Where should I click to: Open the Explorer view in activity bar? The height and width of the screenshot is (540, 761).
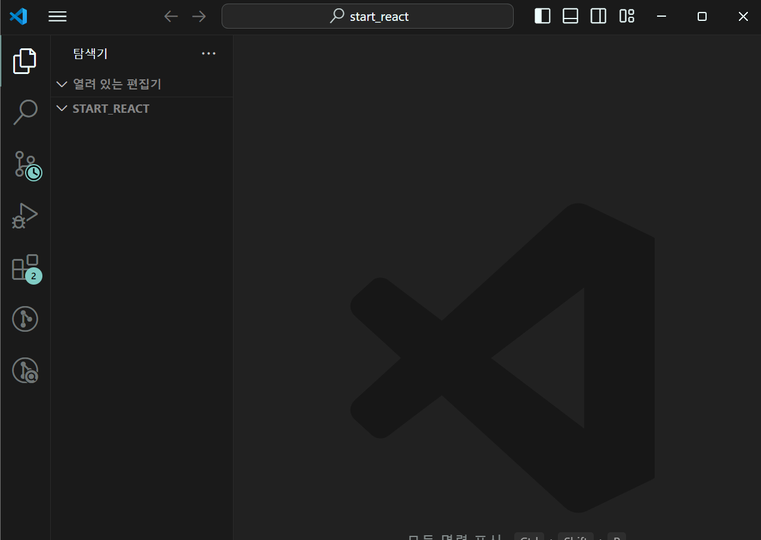(25, 61)
